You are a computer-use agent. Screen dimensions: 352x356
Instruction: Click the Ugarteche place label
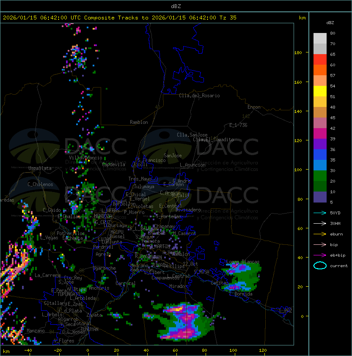click(x=104, y=268)
